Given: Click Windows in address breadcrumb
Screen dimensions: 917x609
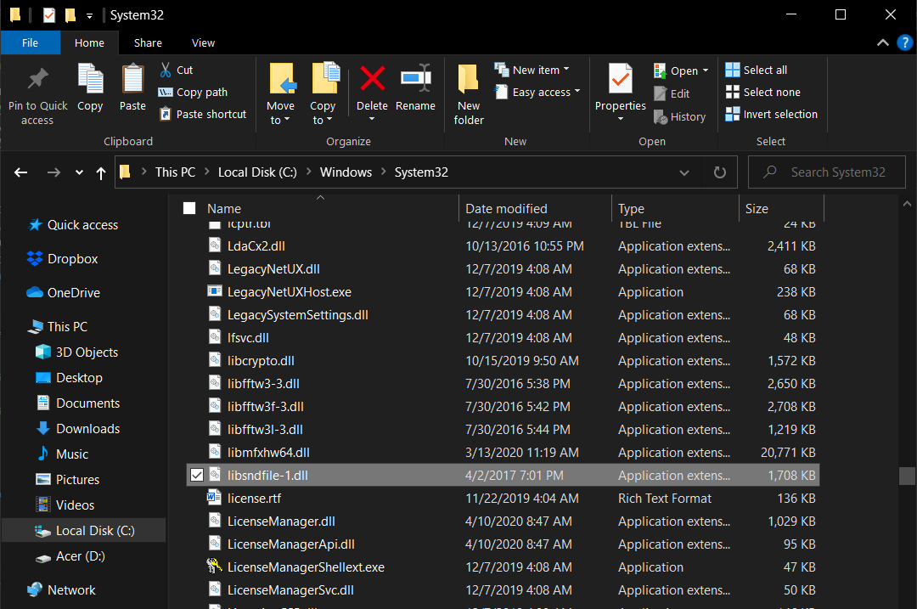Looking at the screenshot, I should [x=346, y=172].
